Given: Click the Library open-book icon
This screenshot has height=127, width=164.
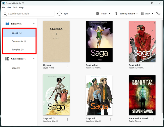Looking at the screenshot, I should (7, 24).
